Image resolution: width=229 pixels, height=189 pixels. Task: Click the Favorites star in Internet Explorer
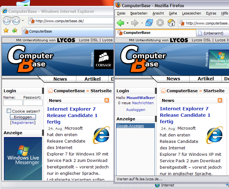(6, 30)
